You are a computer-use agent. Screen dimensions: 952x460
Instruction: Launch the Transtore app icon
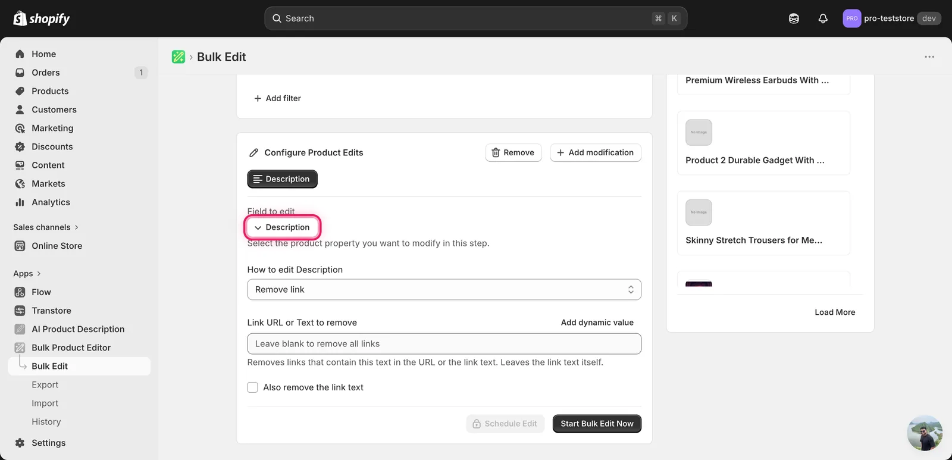pos(20,311)
